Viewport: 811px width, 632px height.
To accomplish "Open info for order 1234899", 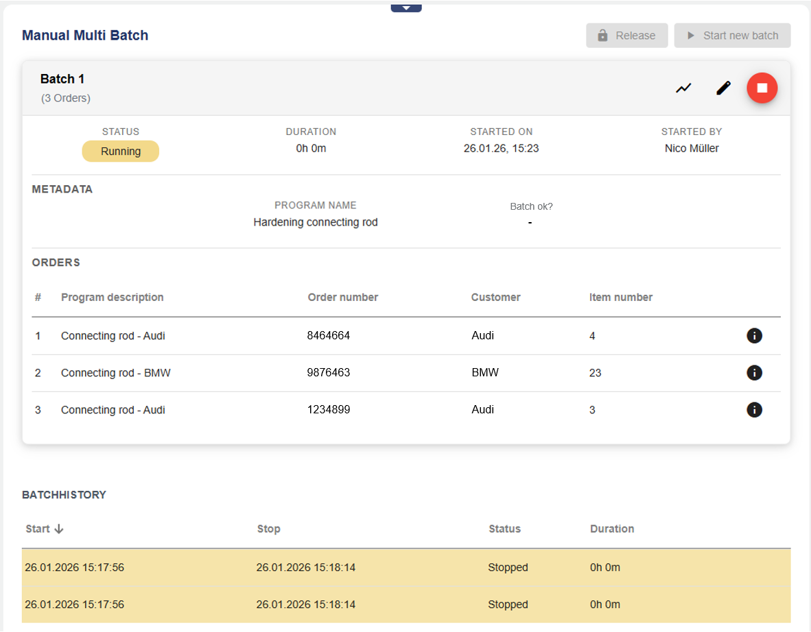I will pos(754,410).
